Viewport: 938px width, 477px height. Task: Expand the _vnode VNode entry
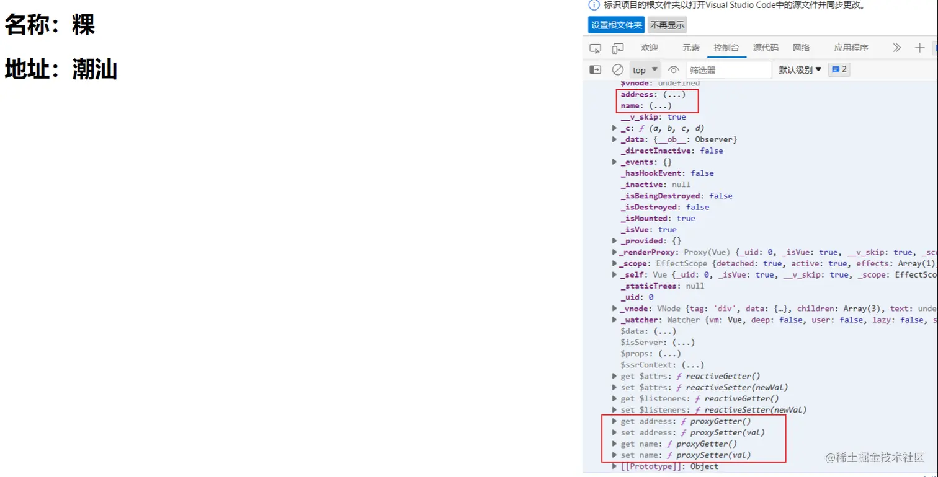coord(615,309)
